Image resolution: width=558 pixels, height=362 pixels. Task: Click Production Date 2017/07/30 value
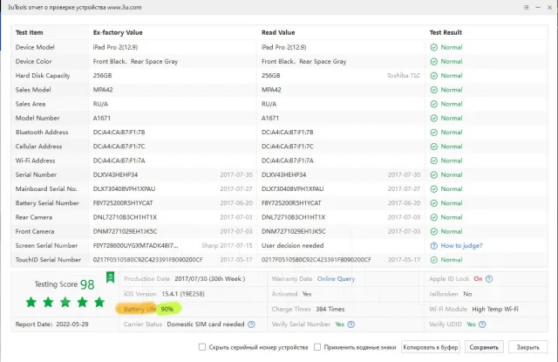[210, 279]
